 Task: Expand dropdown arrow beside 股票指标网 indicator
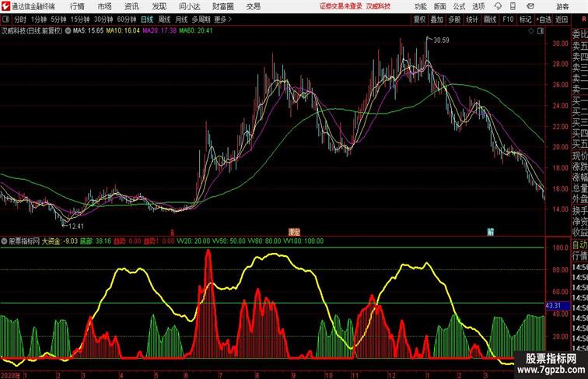point(4,241)
